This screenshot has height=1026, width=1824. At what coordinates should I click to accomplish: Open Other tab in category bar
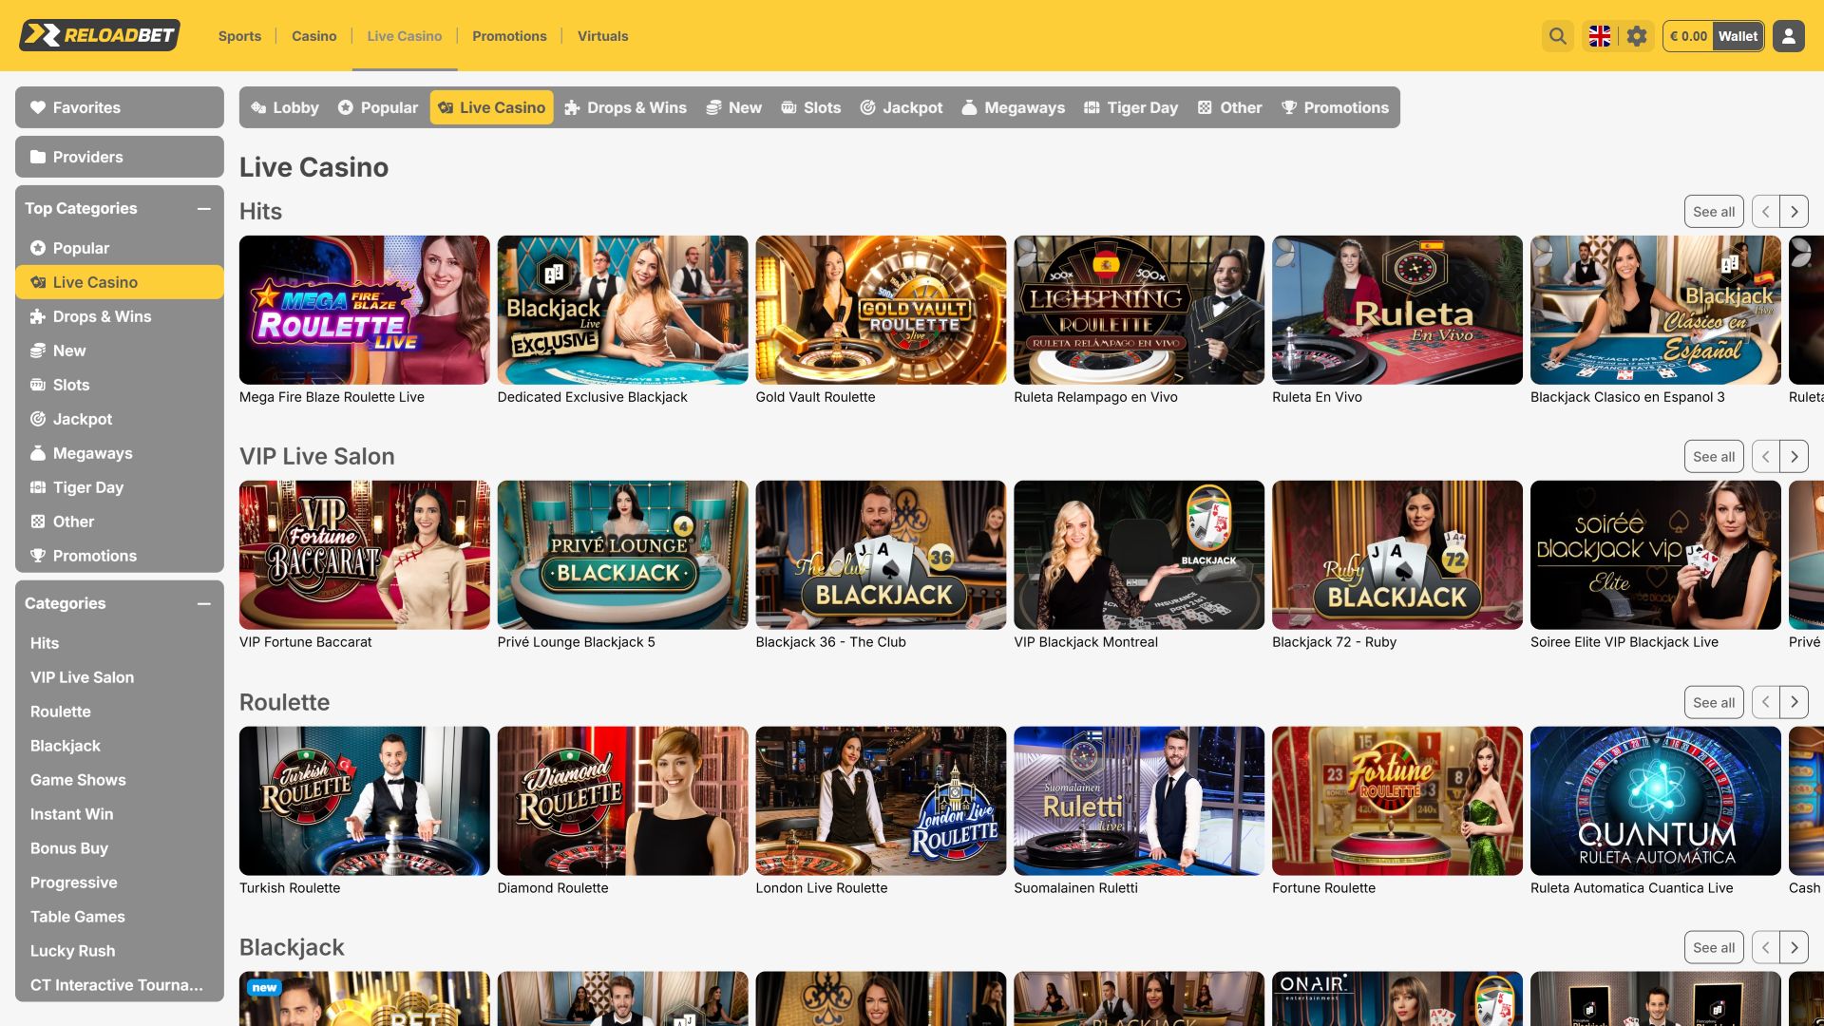point(1230,107)
